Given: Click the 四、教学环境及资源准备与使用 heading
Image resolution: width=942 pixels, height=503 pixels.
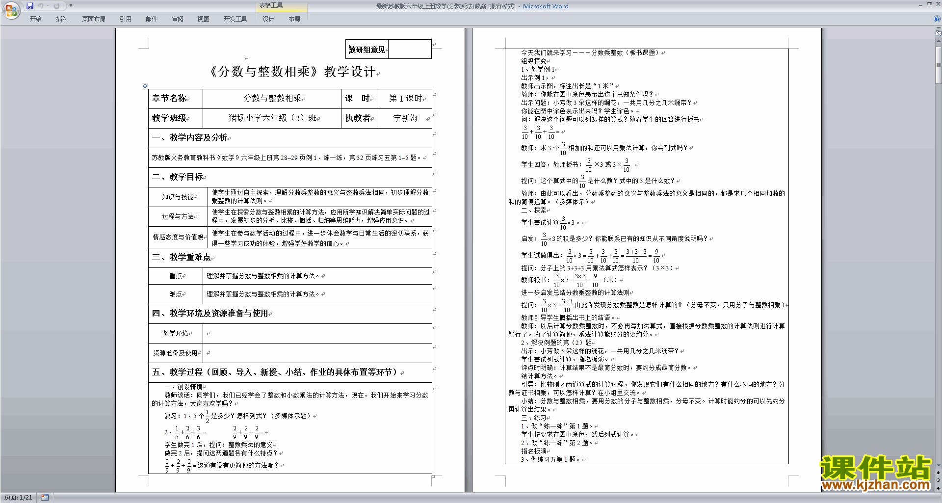Looking at the screenshot, I should pyautogui.click(x=210, y=314).
